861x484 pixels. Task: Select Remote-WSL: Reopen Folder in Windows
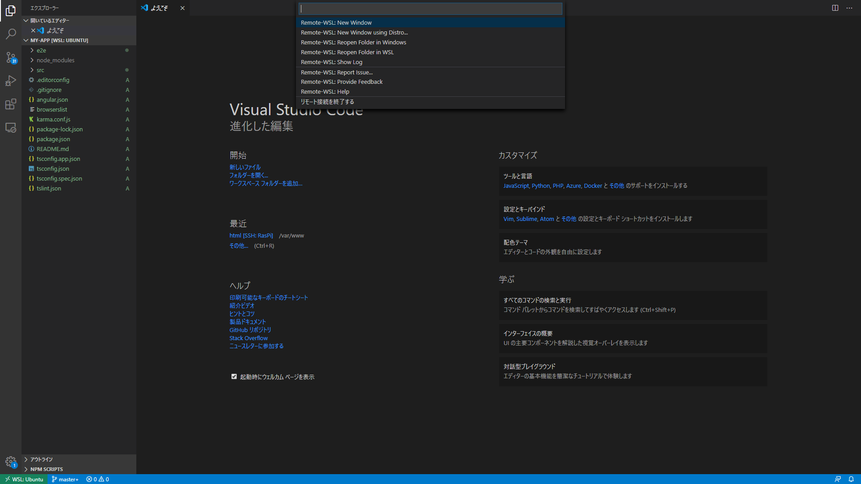tap(353, 43)
